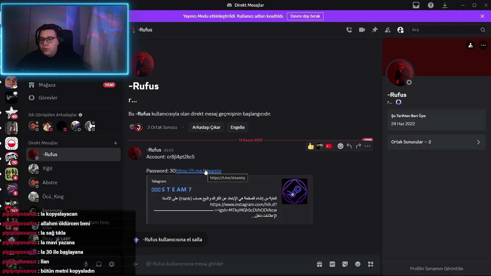
Task: Open the apps launcher icon
Action: pos(371,264)
